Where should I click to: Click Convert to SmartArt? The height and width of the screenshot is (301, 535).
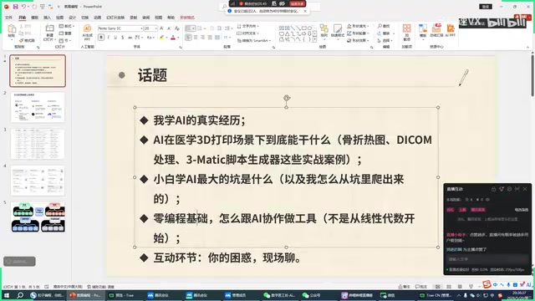(254, 40)
